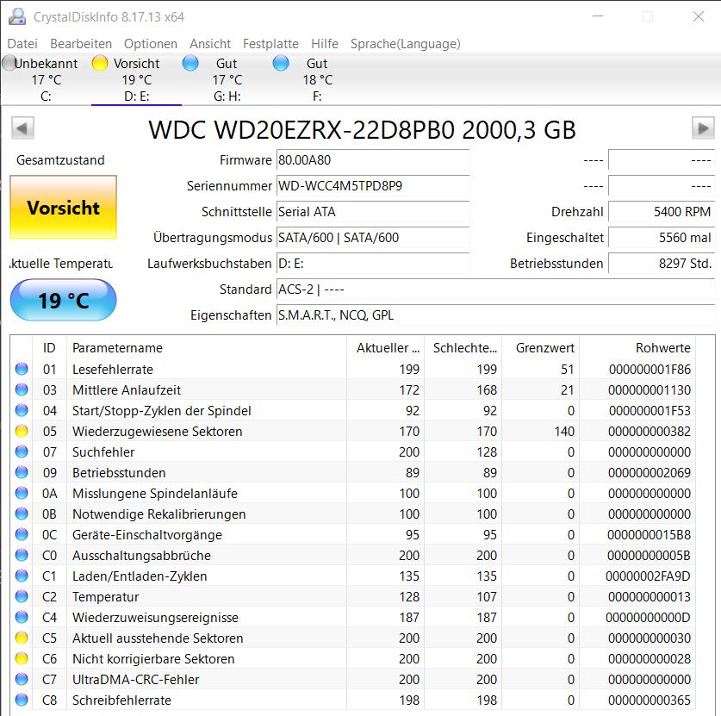Image resolution: width=721 pixels, height=716 pixels.
Task: Click the blue status icon for Suchfehler
Action: (22, 451)
